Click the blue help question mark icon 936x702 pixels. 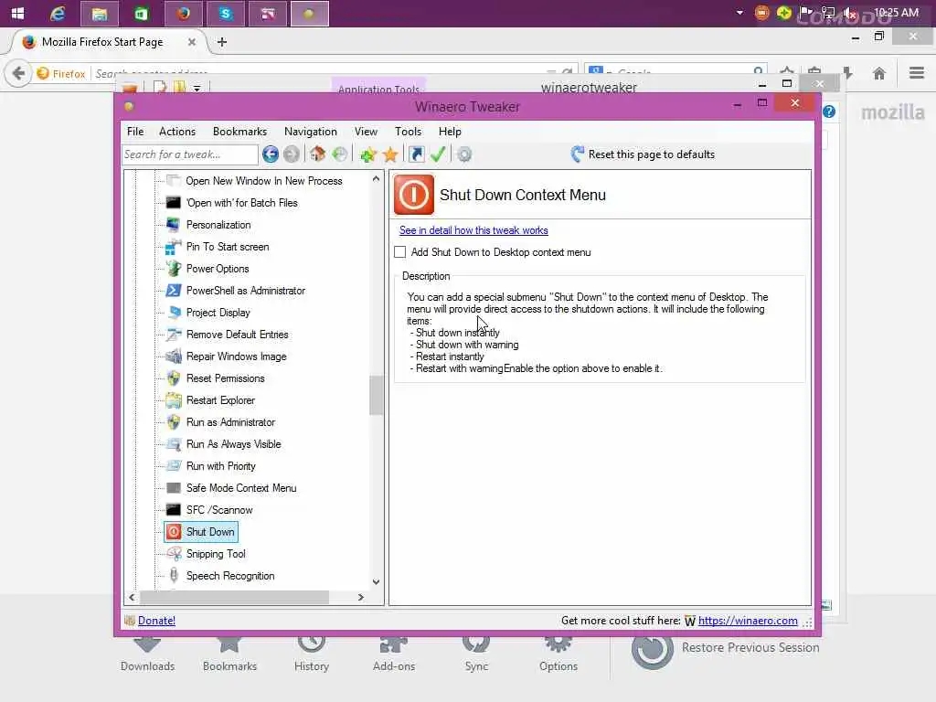[828, 112]
